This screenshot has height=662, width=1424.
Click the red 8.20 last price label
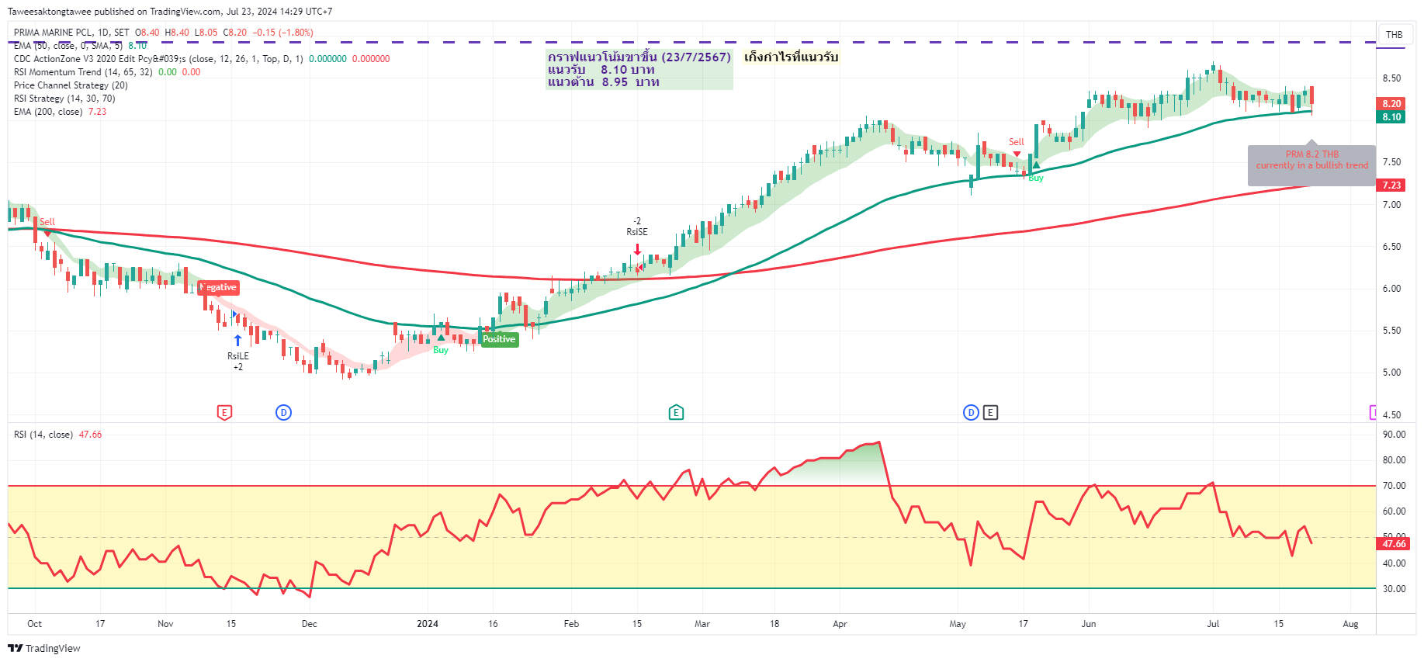tap(1391, 103)
